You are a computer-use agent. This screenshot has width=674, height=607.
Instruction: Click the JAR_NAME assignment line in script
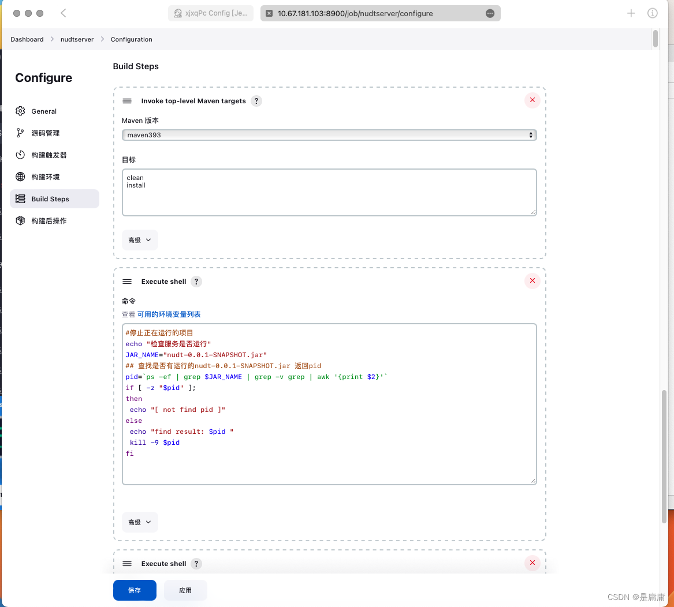coord(196,355)
